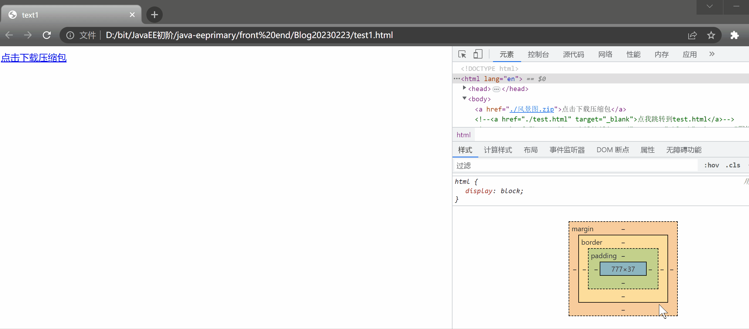Click the block property value
749x329 pixels.
coord(510,191)
